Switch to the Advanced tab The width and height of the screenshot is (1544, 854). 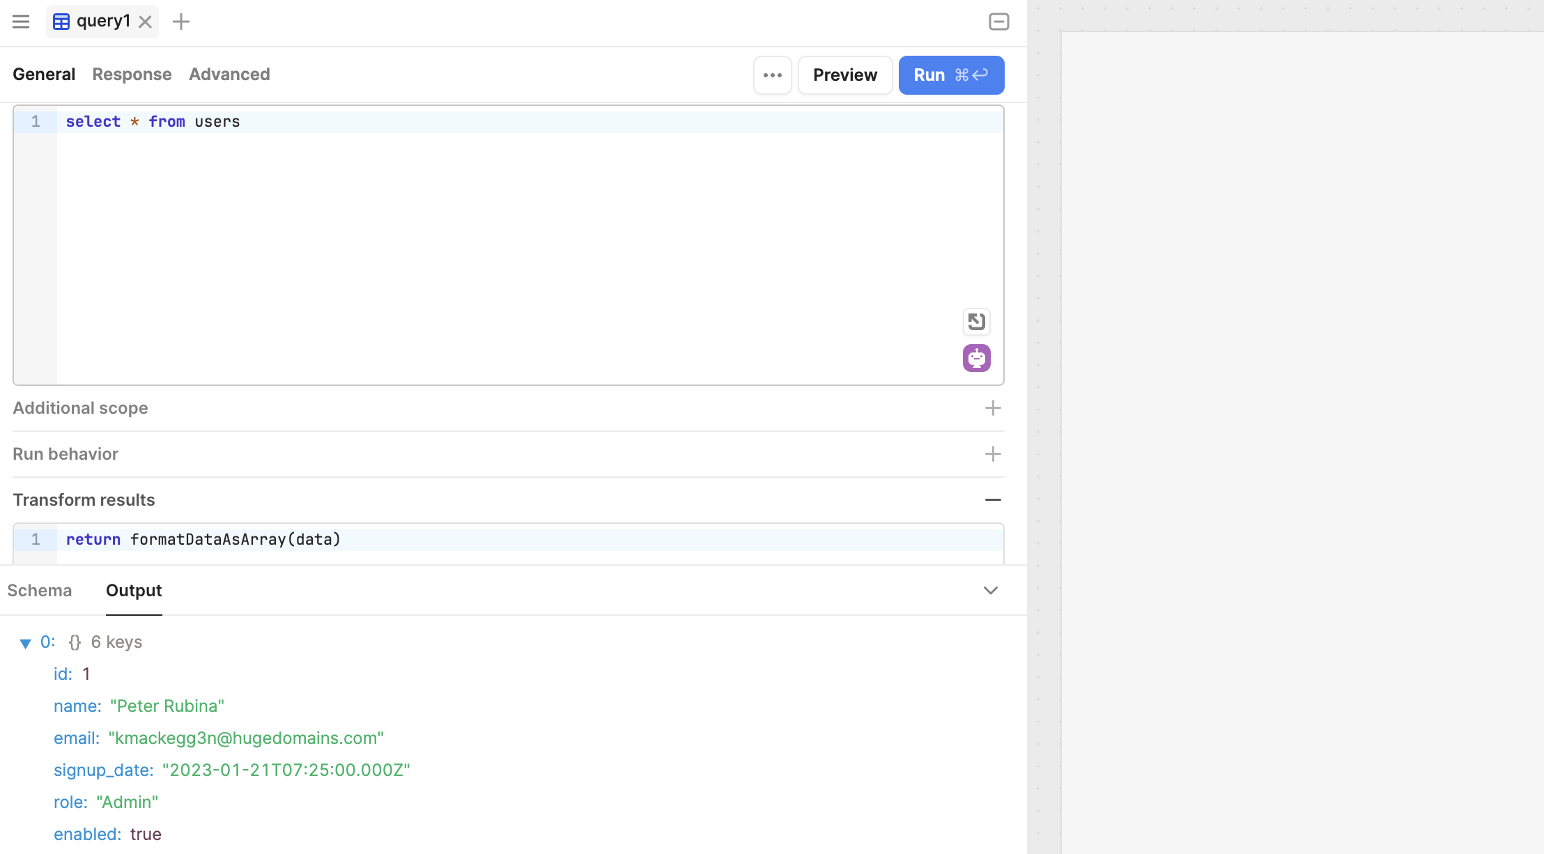click(229, 75)
